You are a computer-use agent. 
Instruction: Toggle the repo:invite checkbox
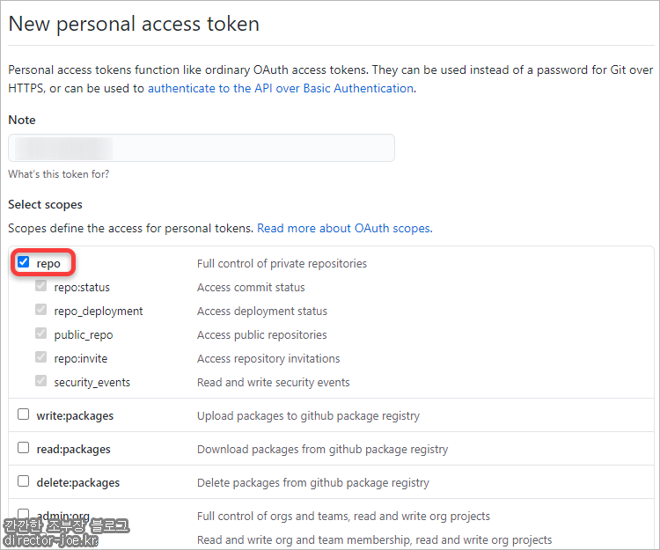pyautogui.click(x=40, y=357)
